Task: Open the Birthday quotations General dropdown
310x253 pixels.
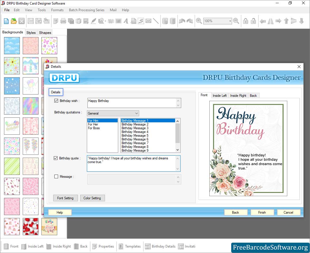Action: point(113,113)
